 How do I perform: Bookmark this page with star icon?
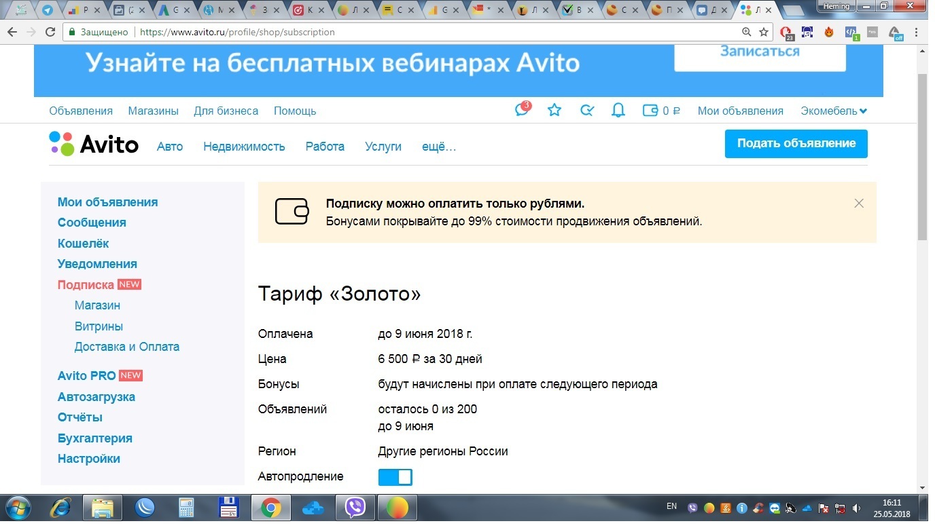click(764, 32)
